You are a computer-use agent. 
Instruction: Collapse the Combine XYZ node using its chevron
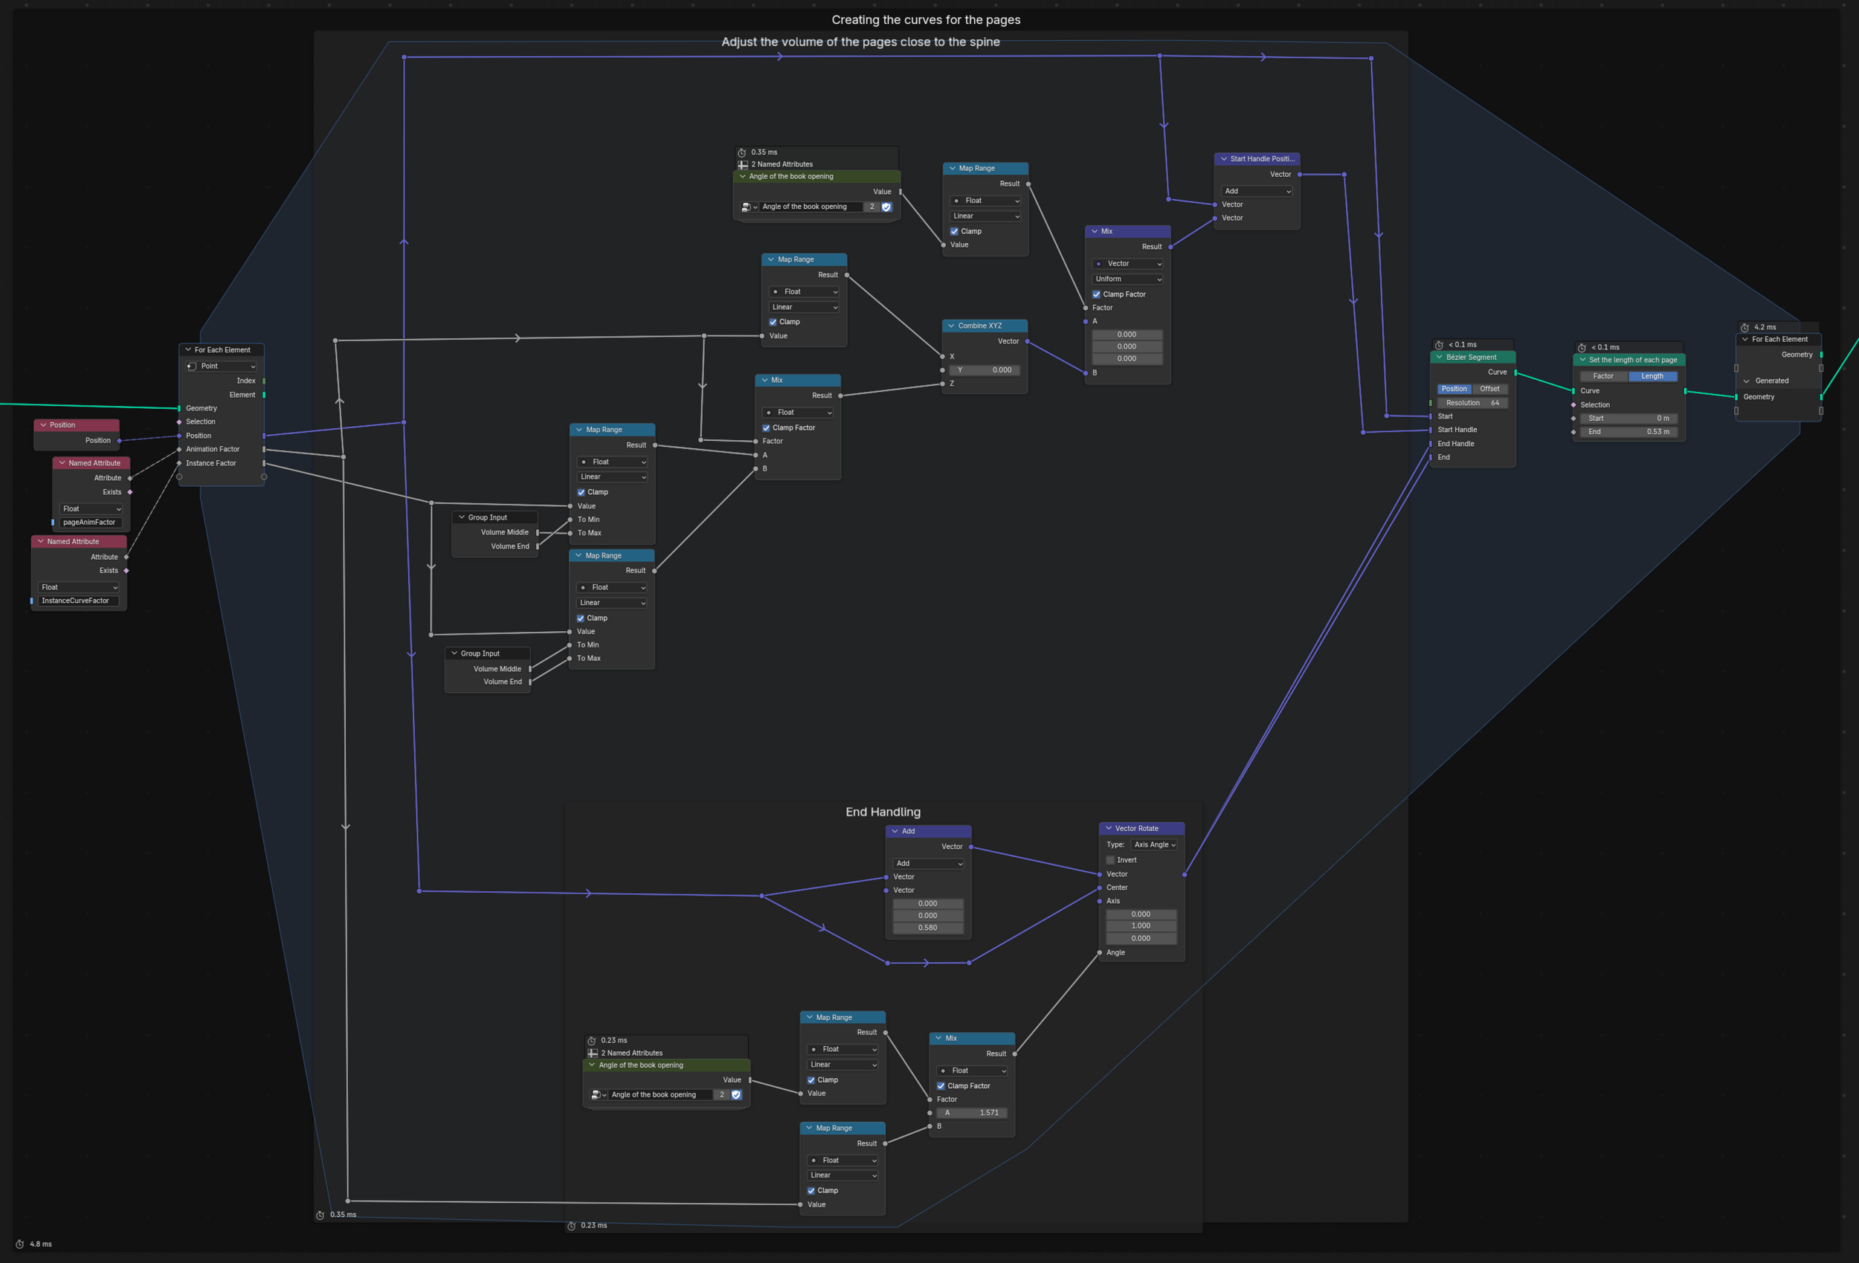(951, 326)
